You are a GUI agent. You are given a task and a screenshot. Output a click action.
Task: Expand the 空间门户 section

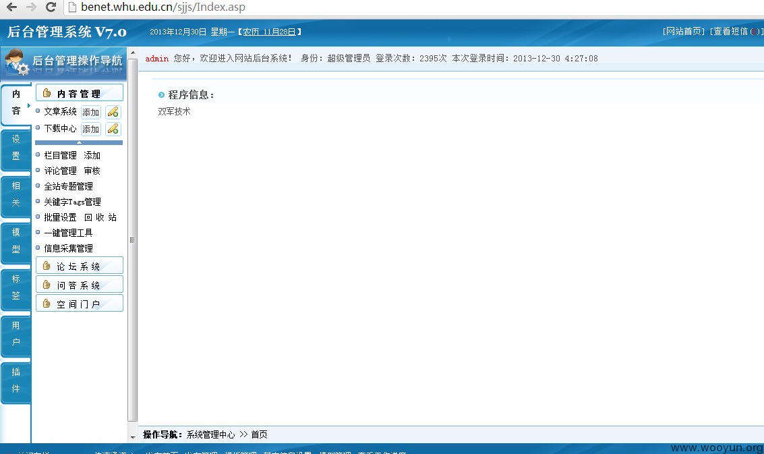tap(80, 304)
